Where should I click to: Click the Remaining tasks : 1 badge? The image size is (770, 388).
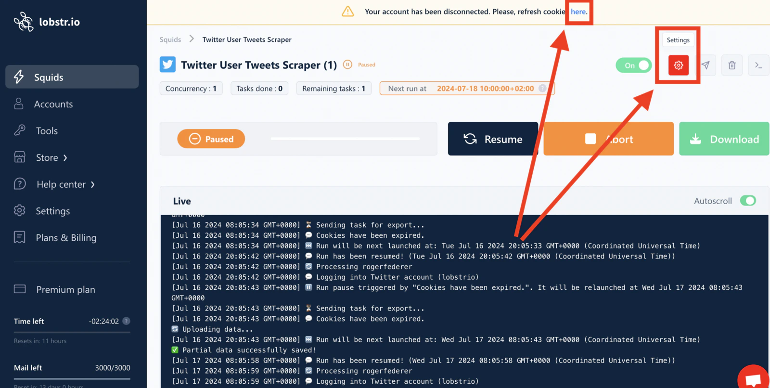(334, 89)
